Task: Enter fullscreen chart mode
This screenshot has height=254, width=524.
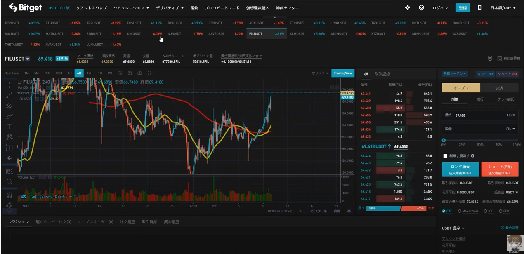Action: (149, 73)
